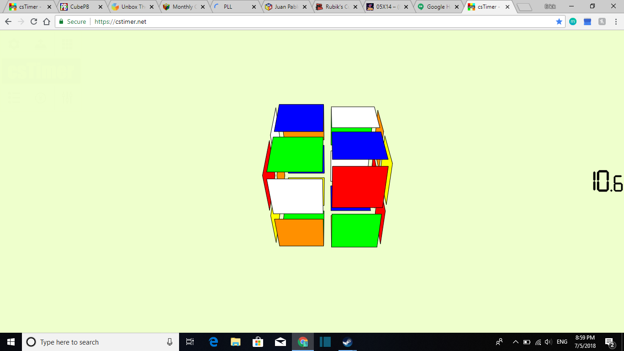The width and height of the screenshot is (624, 351).
Task: Select the Chrome icon on the taskbar
Action: click(302, 342)
